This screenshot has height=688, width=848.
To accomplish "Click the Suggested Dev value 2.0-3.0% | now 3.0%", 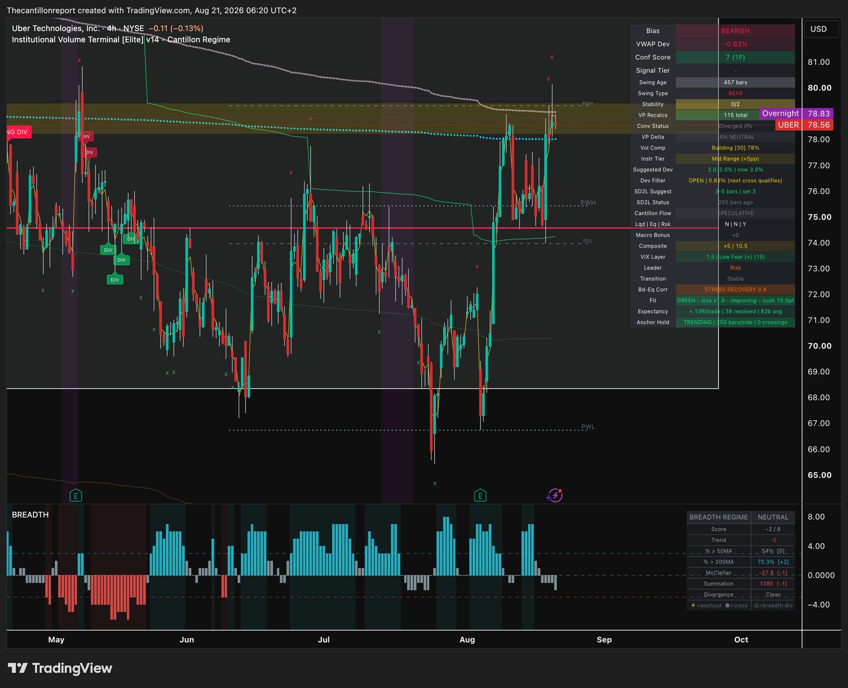I will click(x=735, y=170).
